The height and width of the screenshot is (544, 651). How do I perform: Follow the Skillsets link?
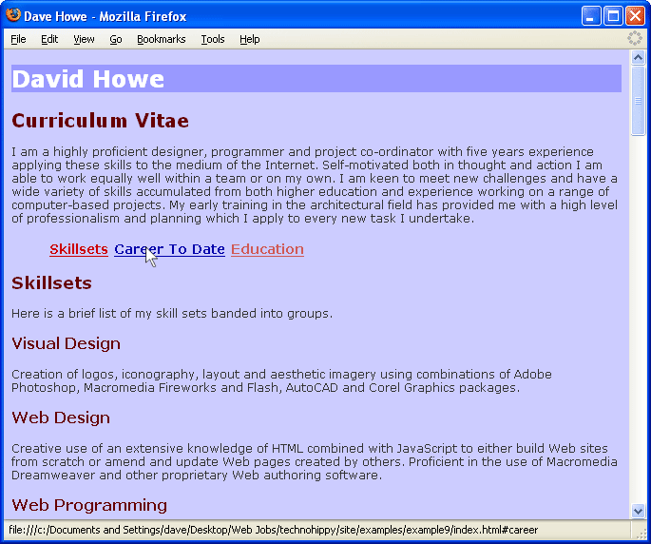79,249
